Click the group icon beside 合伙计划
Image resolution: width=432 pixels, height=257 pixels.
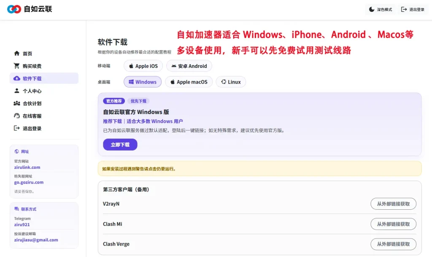point(17,103)
